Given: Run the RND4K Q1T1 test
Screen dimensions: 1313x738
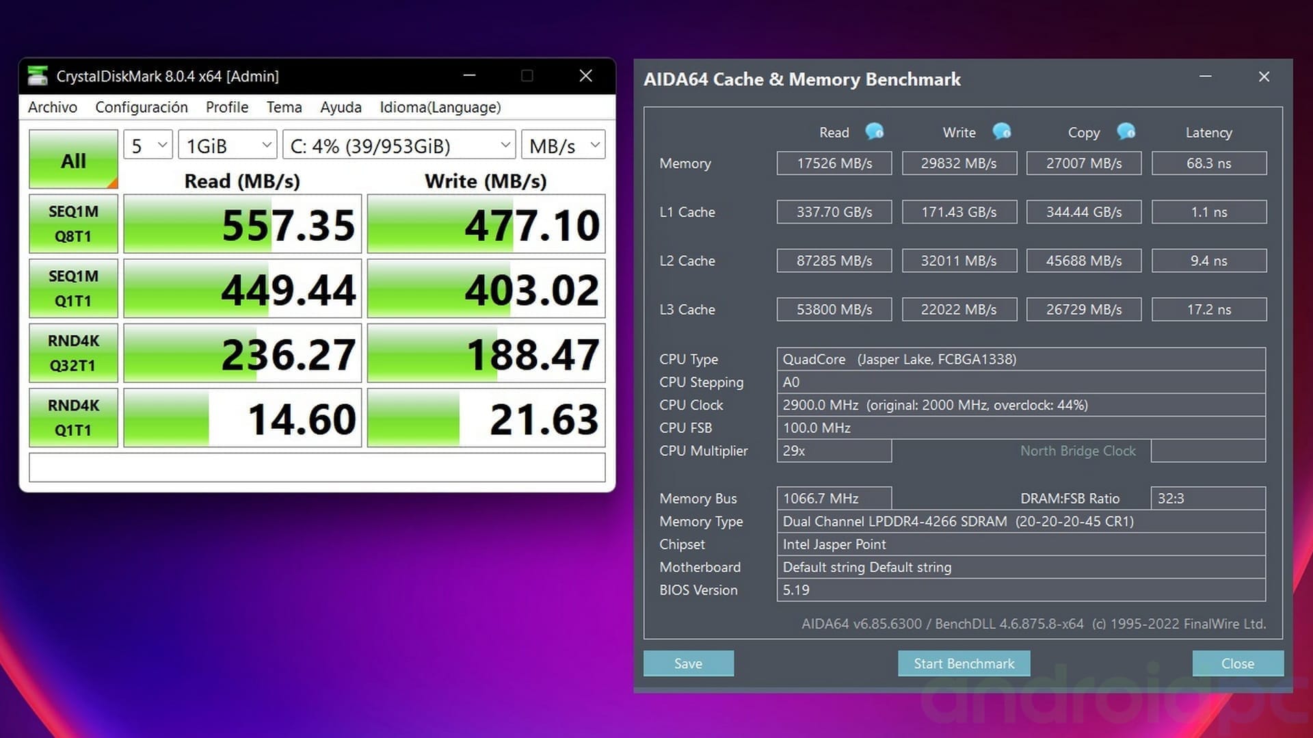Looking at the screenshot, I should pyautogui.click(x=73, y=417).
